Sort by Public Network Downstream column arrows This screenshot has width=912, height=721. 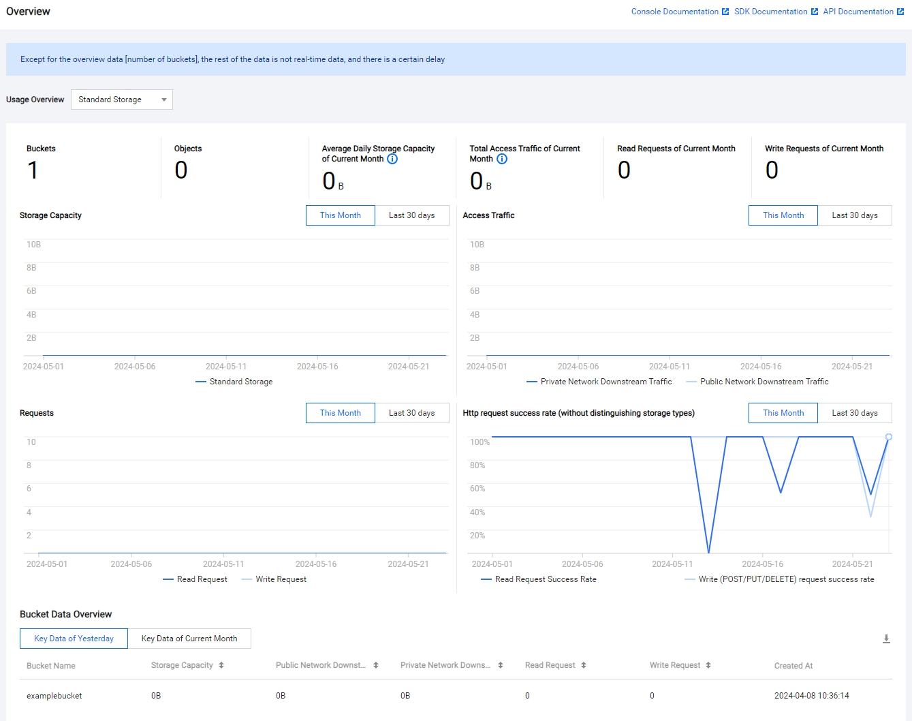pos(376,665)
